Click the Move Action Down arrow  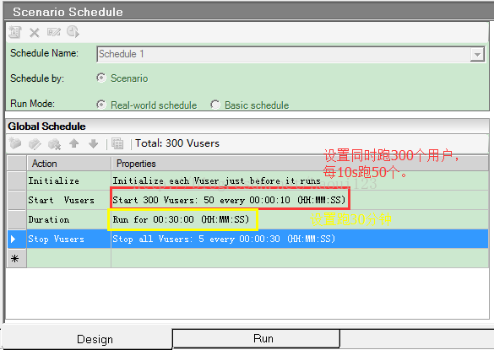pyautogui.click(x=93, y=143)
